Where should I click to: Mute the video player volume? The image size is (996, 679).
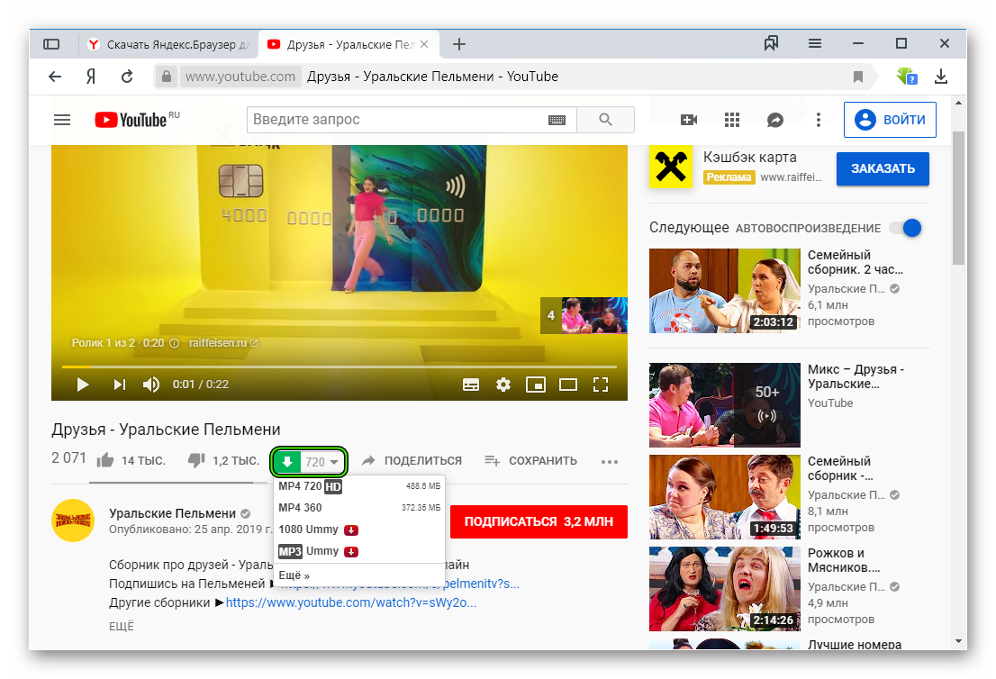[151, 385]
